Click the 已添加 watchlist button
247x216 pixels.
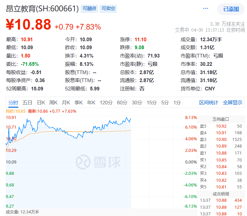[x=231, y=9]
